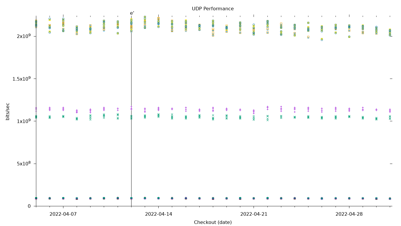The width and height of the screenshot is (401, 226).
Task: Click the e' marker label above the chart
Action: (x=132, y=13)
